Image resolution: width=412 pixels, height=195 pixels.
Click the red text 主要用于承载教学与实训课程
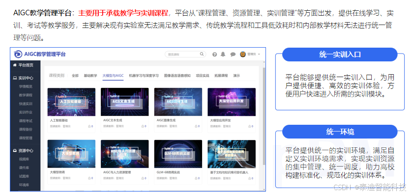tap(123, 13)
